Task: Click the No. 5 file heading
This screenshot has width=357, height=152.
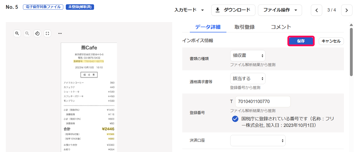Action: pyautogui.click(x=12, y=7)
